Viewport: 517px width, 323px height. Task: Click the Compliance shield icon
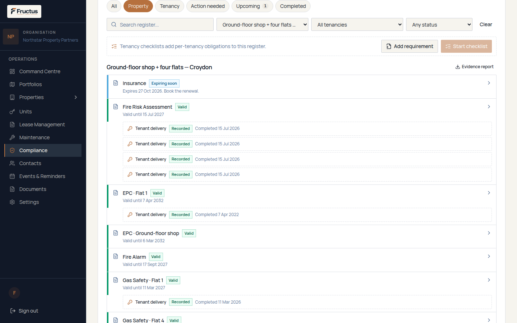pyautogui.click(x=12, y=150)
